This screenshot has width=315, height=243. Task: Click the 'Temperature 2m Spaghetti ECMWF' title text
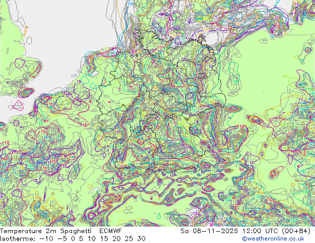coord(61,231)
